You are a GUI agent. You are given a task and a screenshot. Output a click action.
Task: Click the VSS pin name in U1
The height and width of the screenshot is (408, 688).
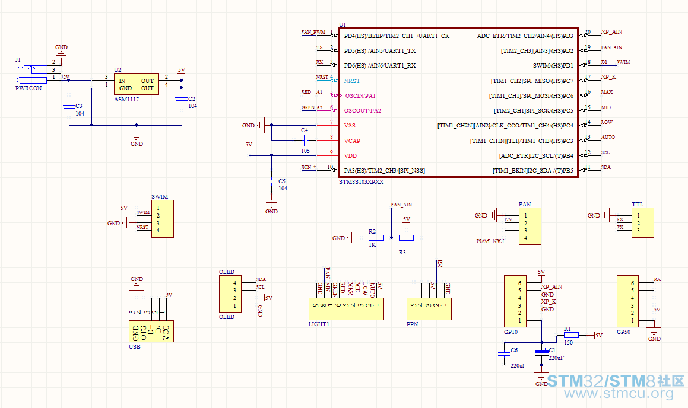click(350, 126)
